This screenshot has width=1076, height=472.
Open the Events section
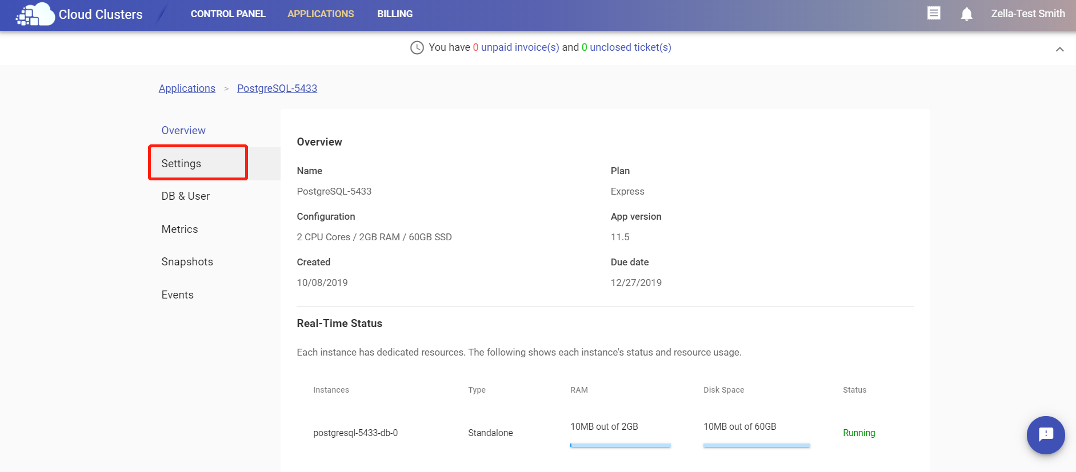click(x=177, y=295)
